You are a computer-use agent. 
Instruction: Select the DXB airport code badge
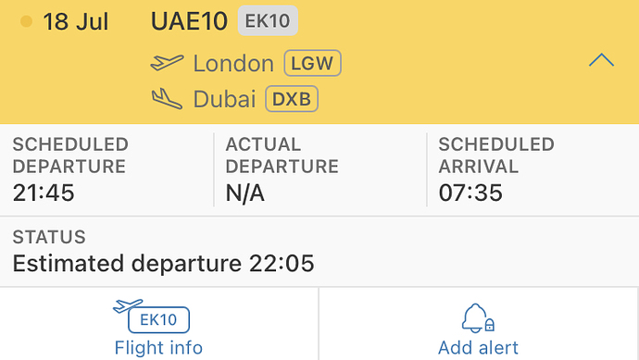(x=292, y=98)
